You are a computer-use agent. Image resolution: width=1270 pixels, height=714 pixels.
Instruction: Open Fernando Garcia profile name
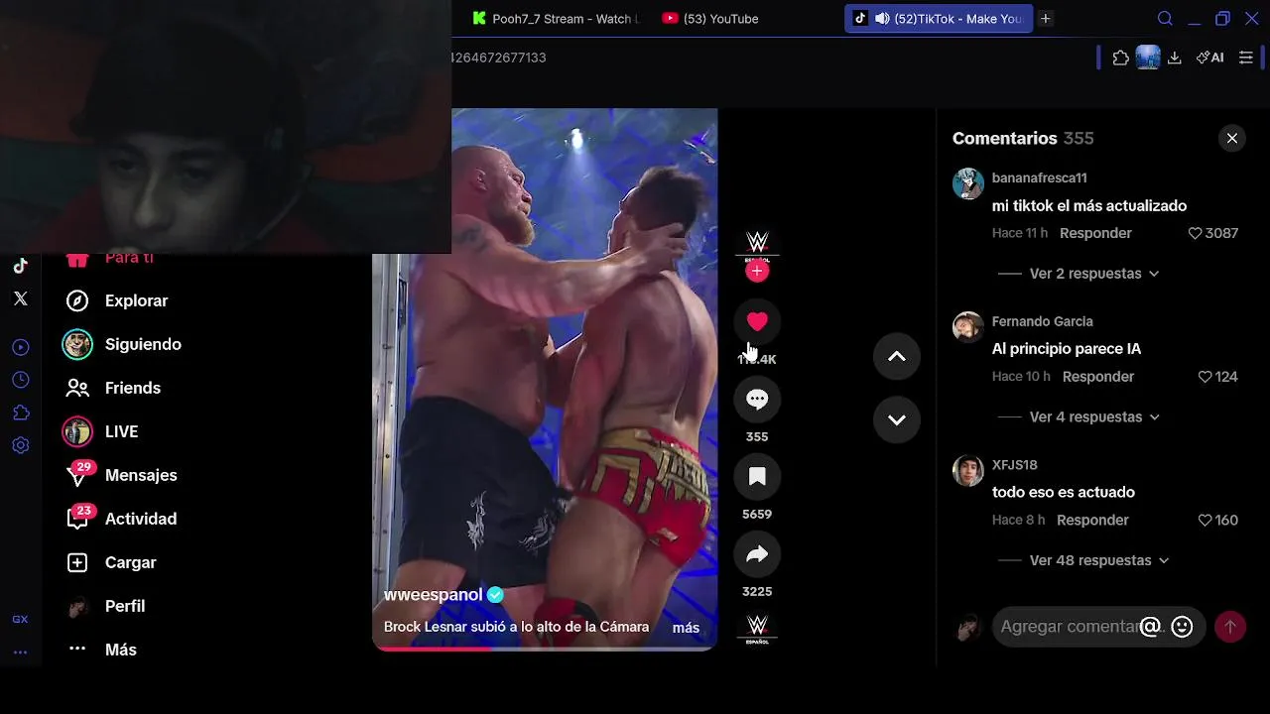coord(1042,321)
